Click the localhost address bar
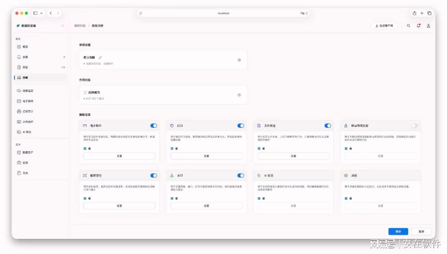The width and height of the screenshot is (447, 254). point(223,13)
